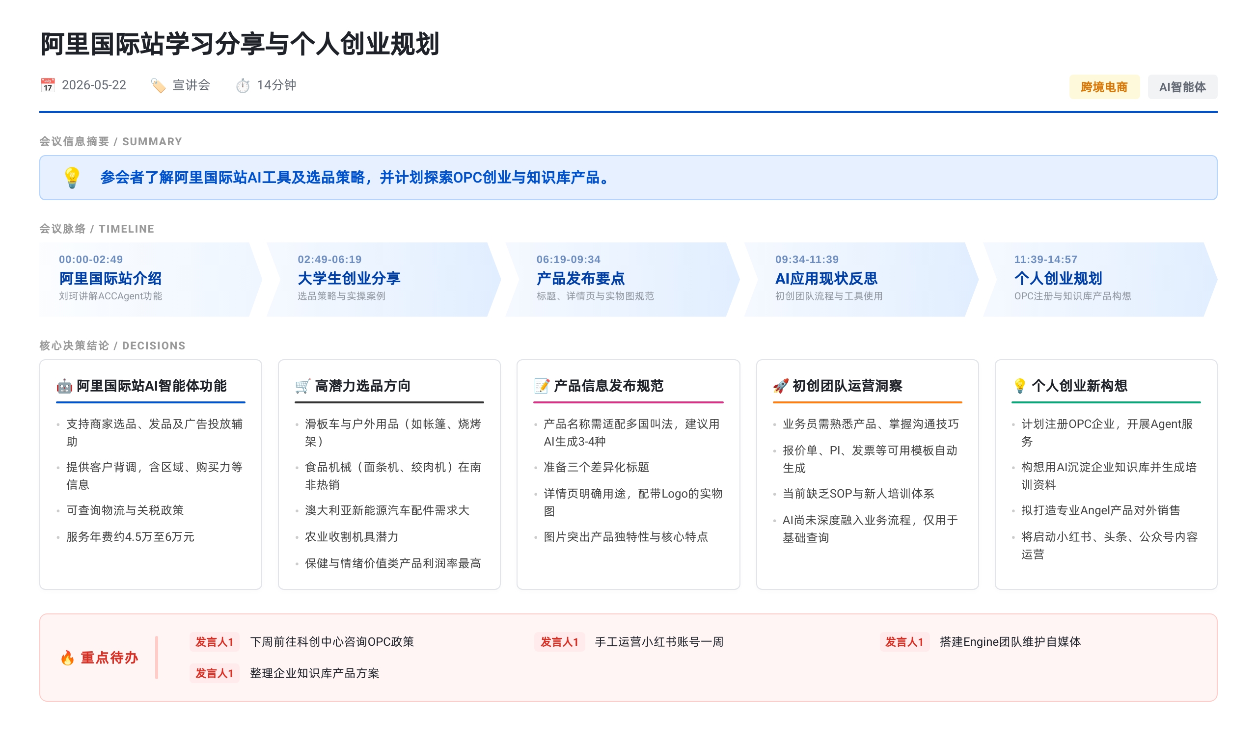Viewport: 1257px width, 741px height.
Task: Click the page title 阿里国际站学习分享与个人创业规划
Action: (x=240, y=44)
